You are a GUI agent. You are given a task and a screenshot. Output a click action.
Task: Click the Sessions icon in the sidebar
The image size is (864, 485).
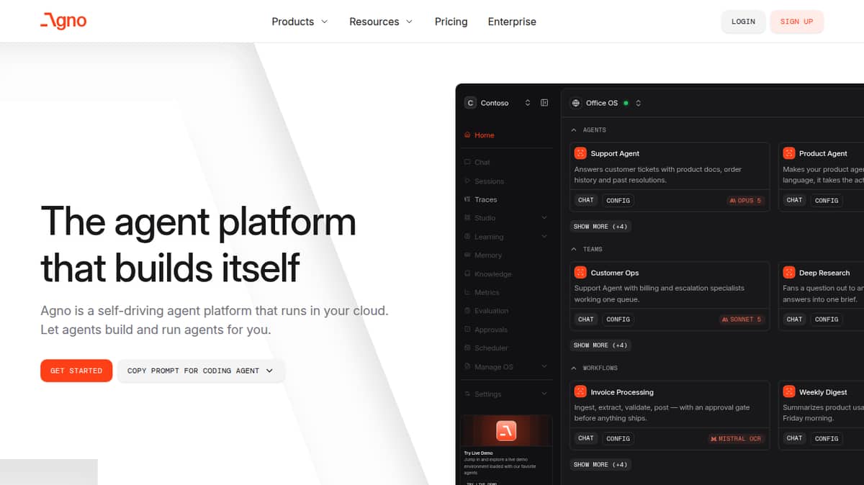tap(467, 181)
